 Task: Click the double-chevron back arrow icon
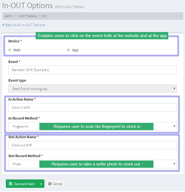tap(3, 25)
